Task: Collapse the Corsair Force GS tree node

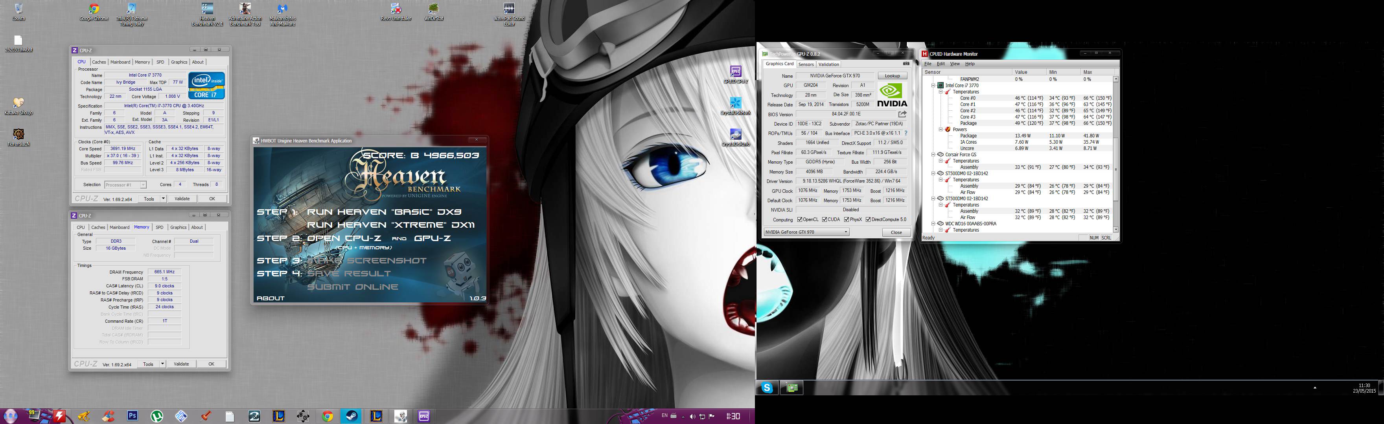Action: click(x=934, y=155)
